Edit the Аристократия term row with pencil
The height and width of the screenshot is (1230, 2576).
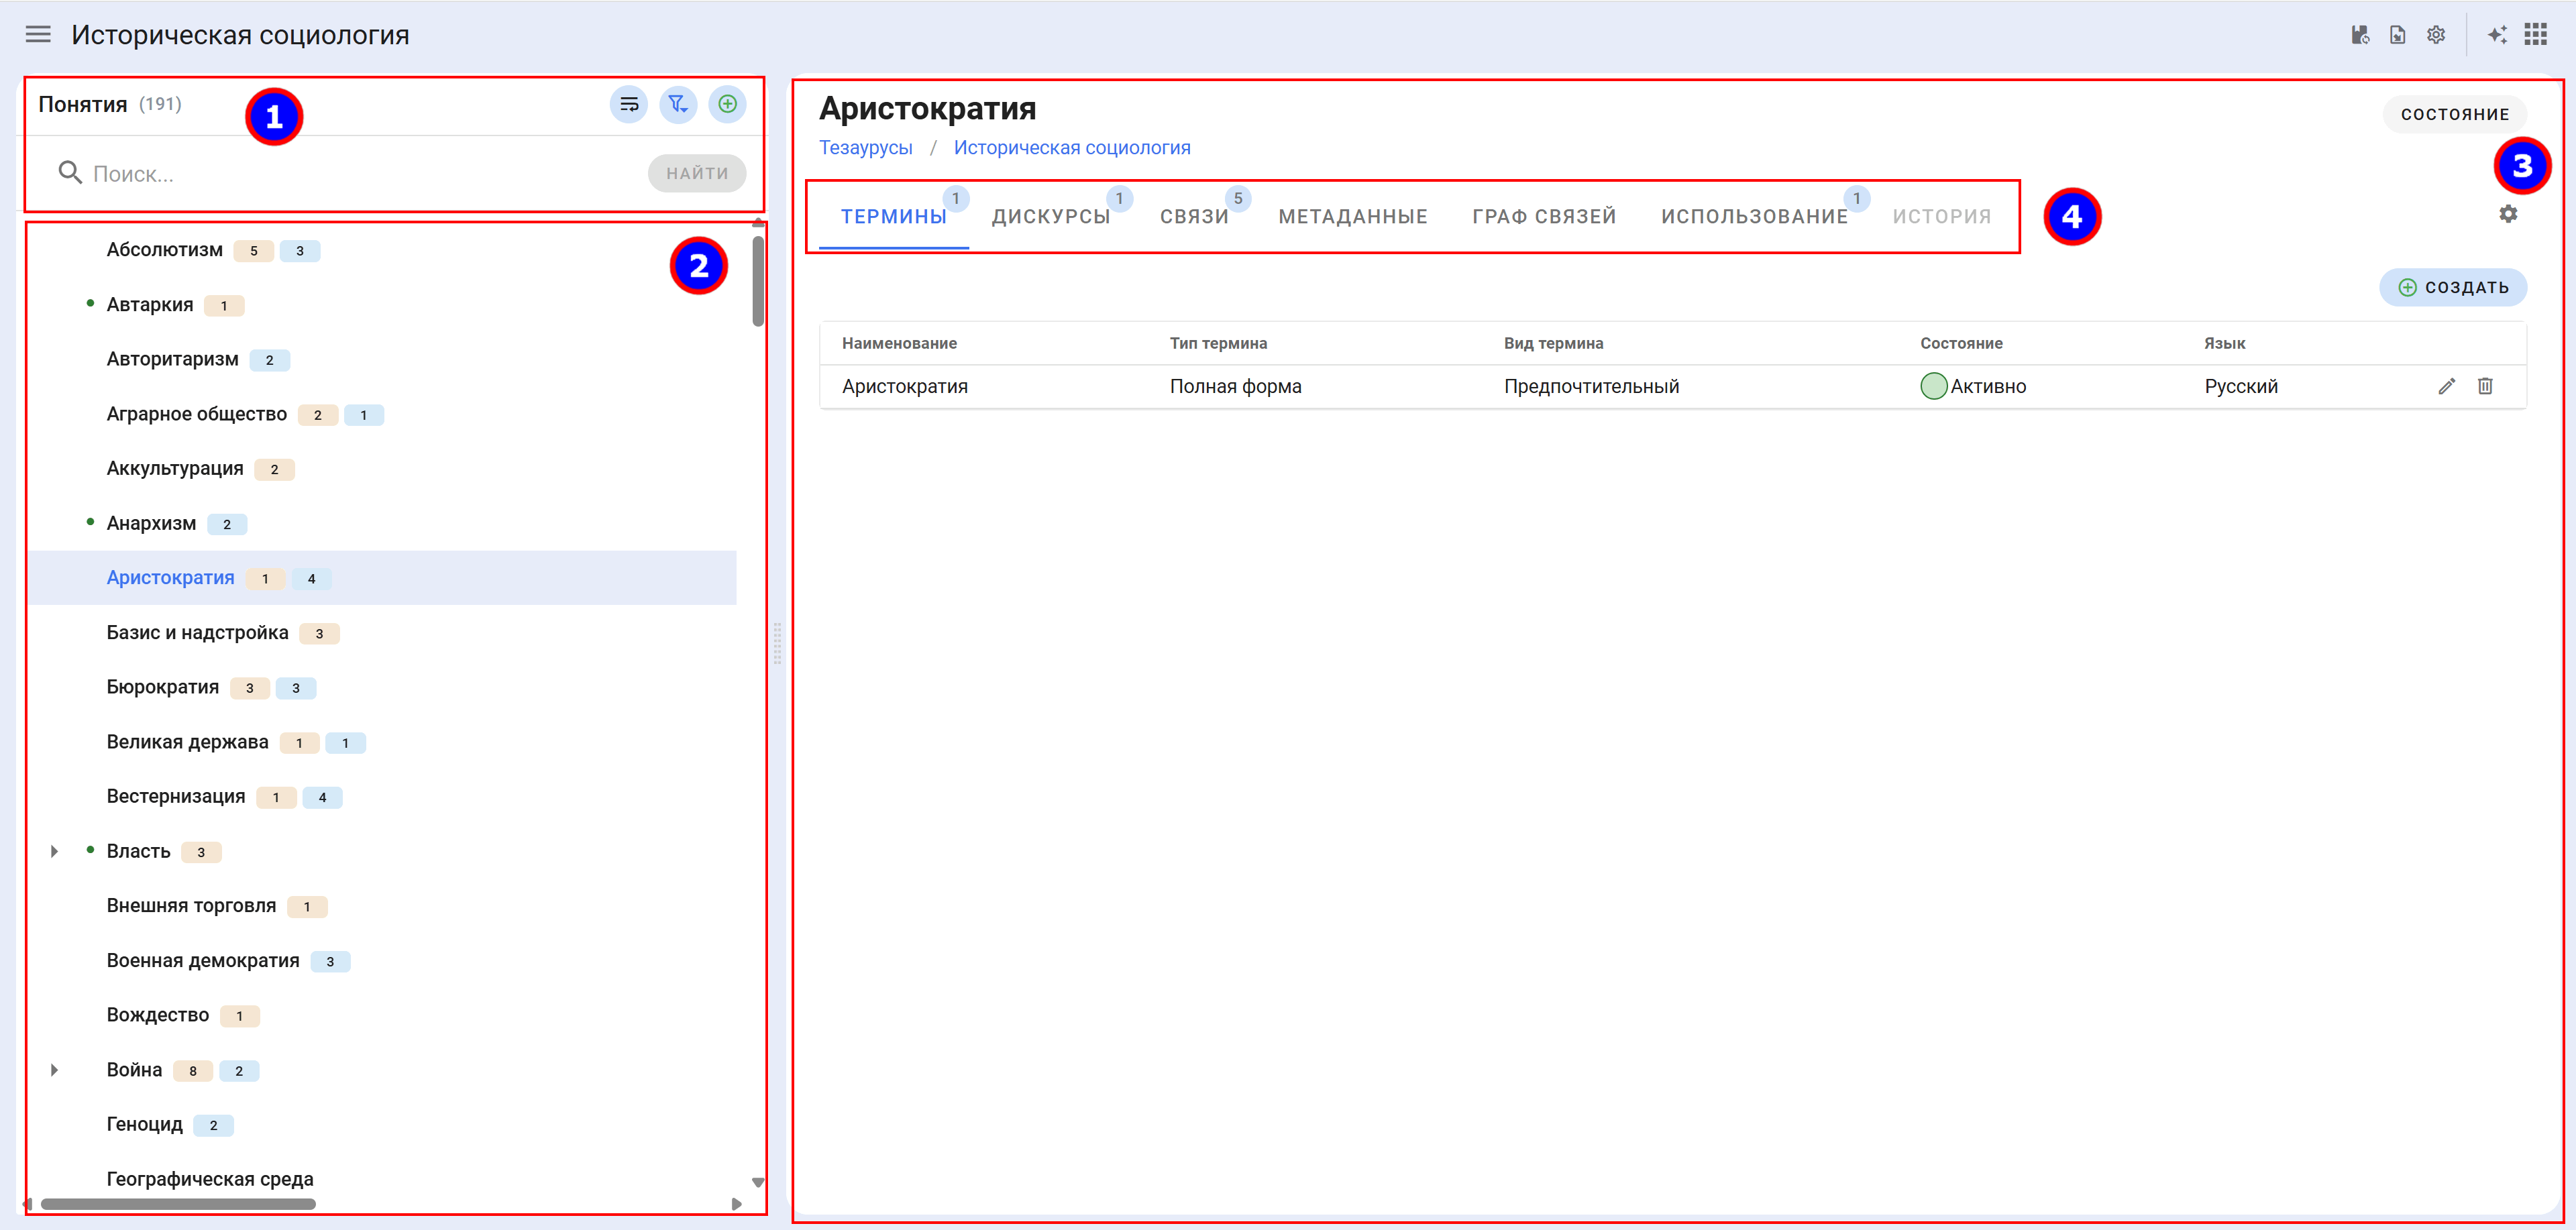coord(2446,386)
